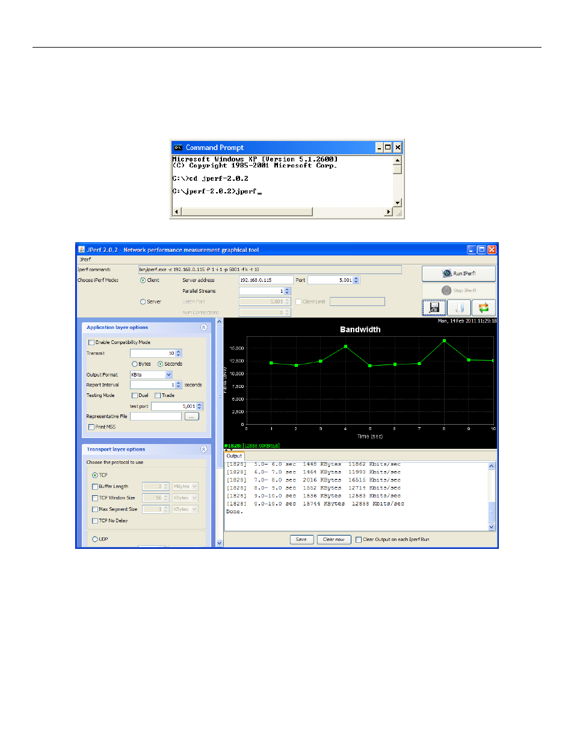The width and height of the screenshot is (574, 744).
Task: Click the Clear now button
Action: point(333,540)
